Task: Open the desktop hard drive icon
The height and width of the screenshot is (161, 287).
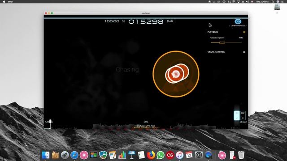Action: (x=277, y=8)
